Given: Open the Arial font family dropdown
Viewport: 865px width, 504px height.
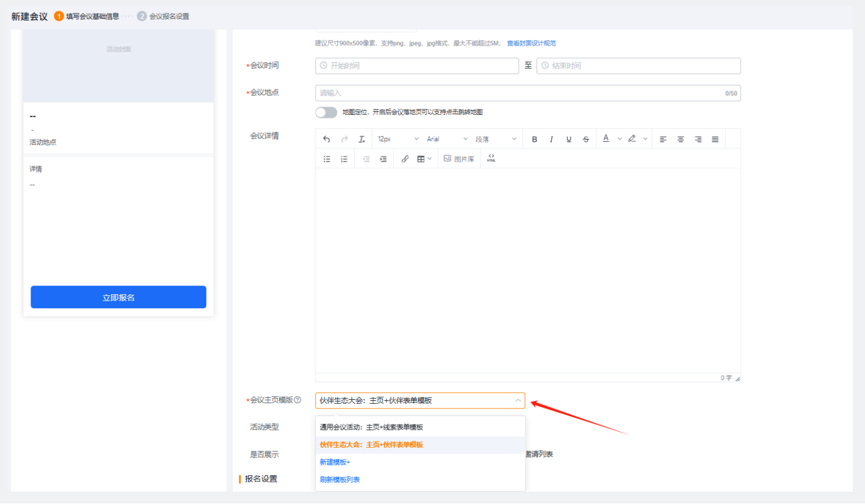Looking at the screenshot, I should tap(447, 139).
